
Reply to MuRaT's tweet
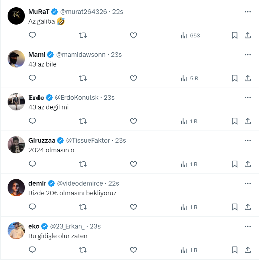point(32,35)
